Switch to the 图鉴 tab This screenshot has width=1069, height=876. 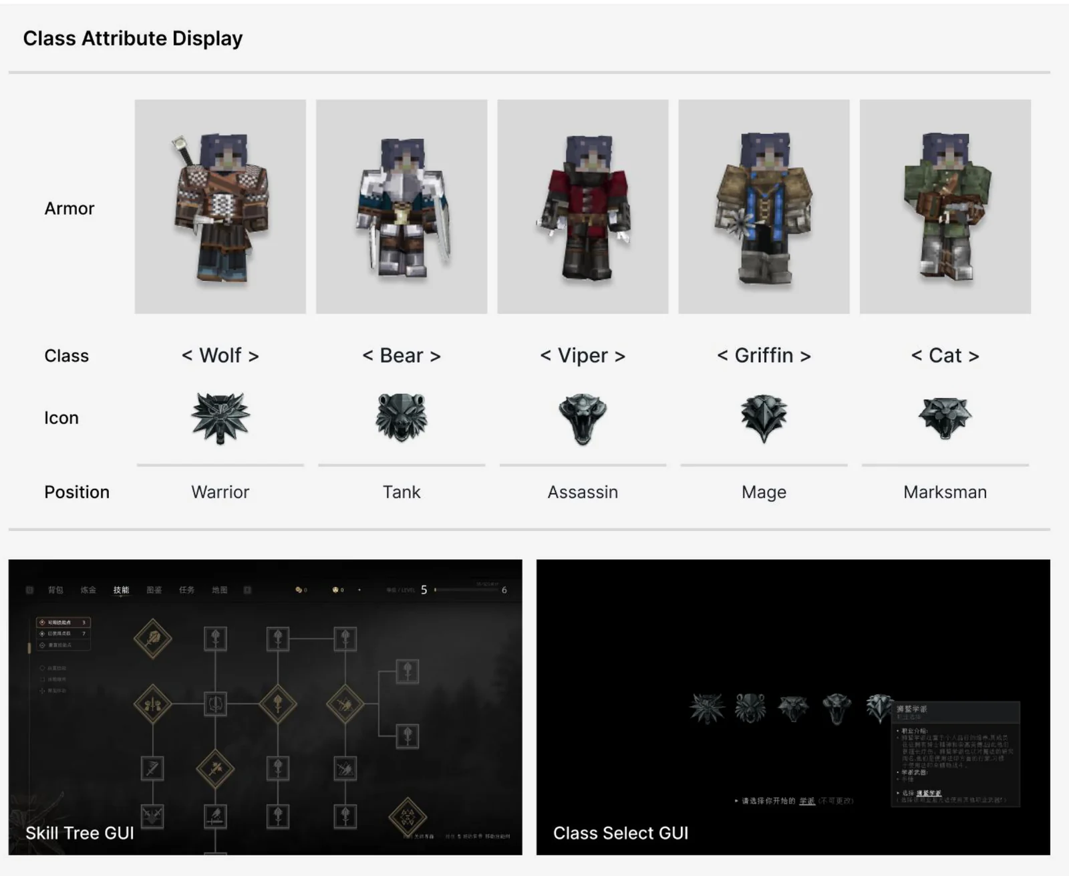coord(154,590)
